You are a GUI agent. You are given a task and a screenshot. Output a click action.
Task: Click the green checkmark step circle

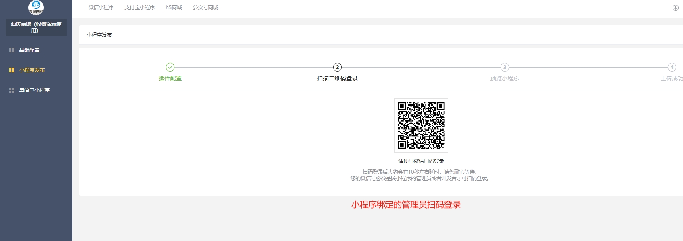pyautogui.click(x=170, y=67)
